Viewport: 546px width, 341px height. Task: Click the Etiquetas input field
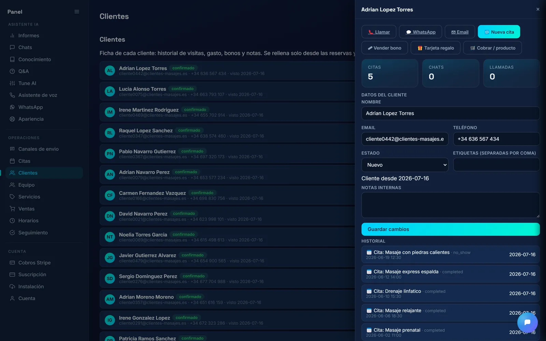pos(496,164)
